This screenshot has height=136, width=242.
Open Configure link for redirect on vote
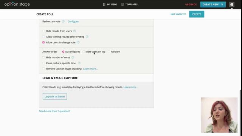pyautogui.click(x=73, y=22)
